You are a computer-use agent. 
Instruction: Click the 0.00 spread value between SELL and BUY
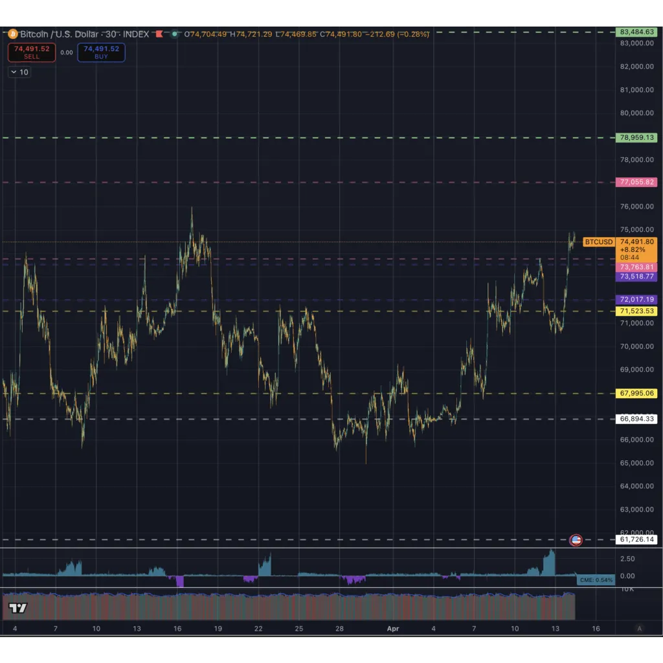coord(67,52)
